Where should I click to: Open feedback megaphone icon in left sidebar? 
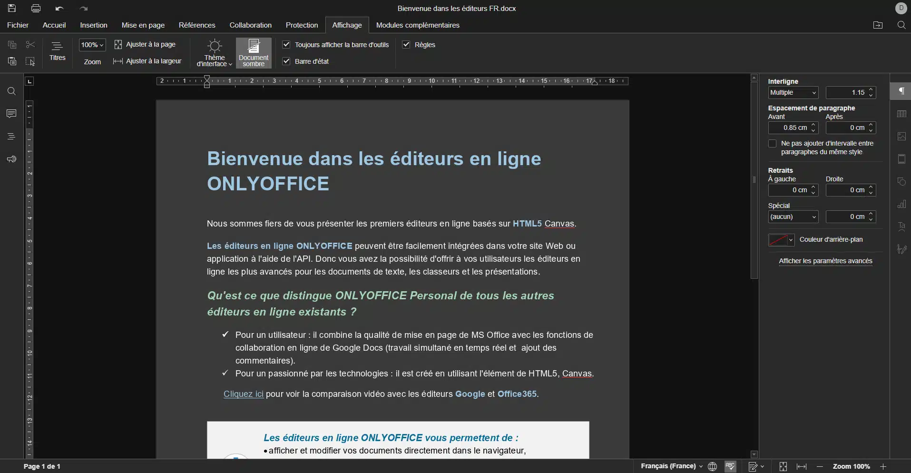(12, 159)
